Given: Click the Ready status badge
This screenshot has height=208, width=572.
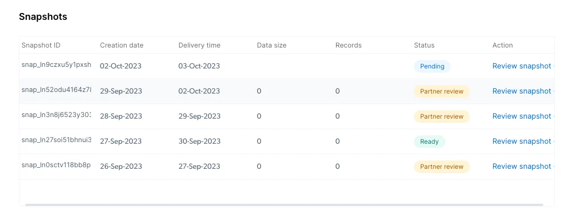Looking at the screenshot, I should [x=429, y=141].
